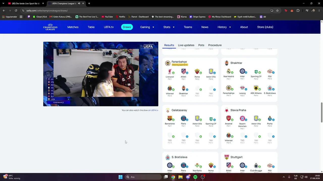Open the Procedure tab
This screenshot has height=181, width=323.
pos(215,45)
